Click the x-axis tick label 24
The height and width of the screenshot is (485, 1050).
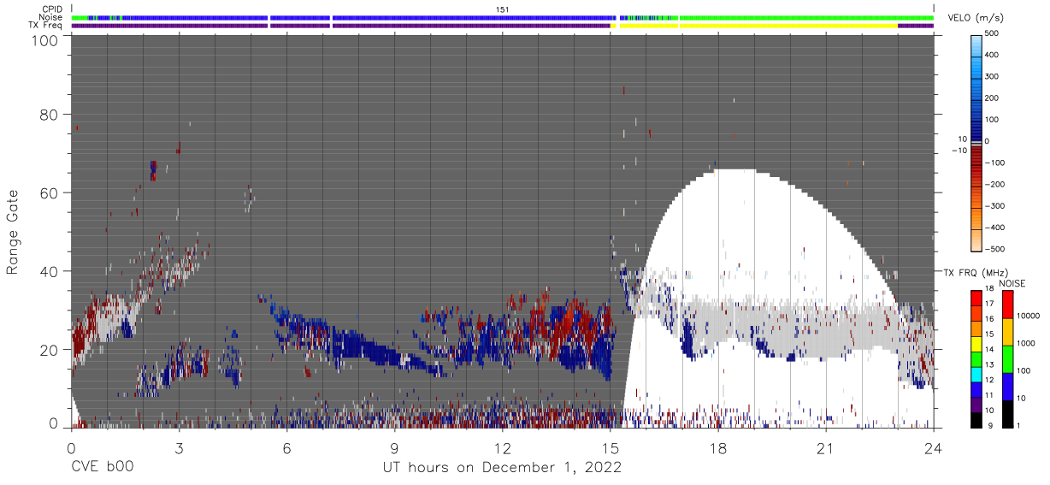(x=933, y=447)
